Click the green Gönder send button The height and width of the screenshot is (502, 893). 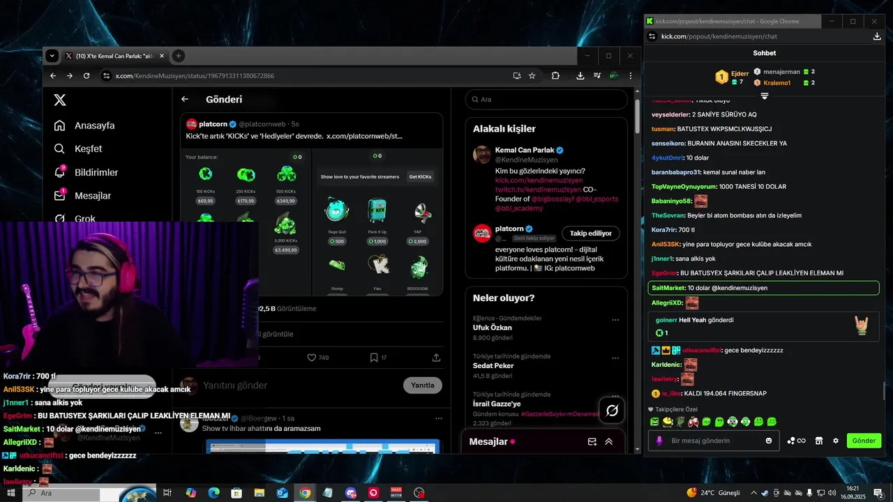tap(864, 441)
